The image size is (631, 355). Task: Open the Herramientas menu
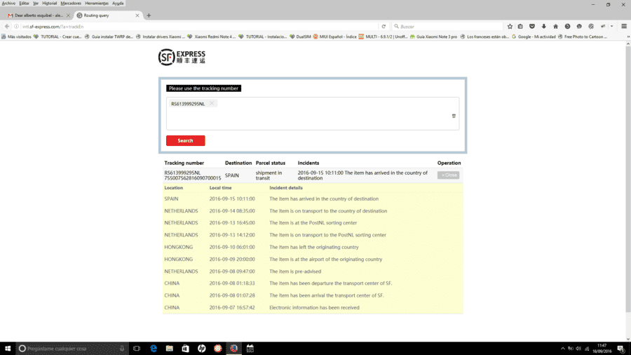[x=97, y=4]
